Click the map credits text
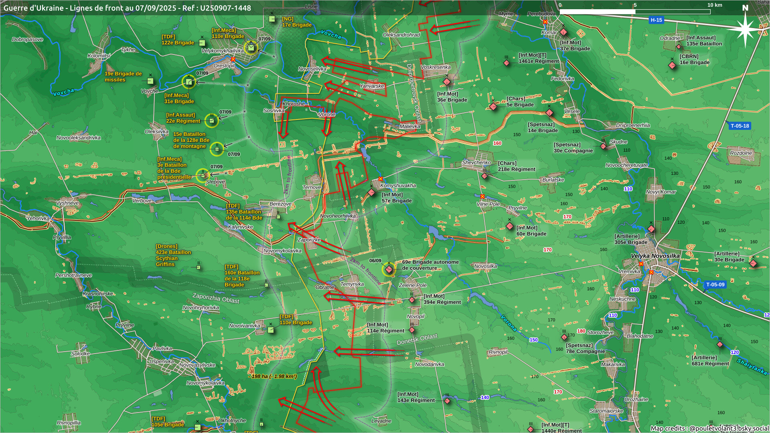The image size is (770, 433). (709, 428)
